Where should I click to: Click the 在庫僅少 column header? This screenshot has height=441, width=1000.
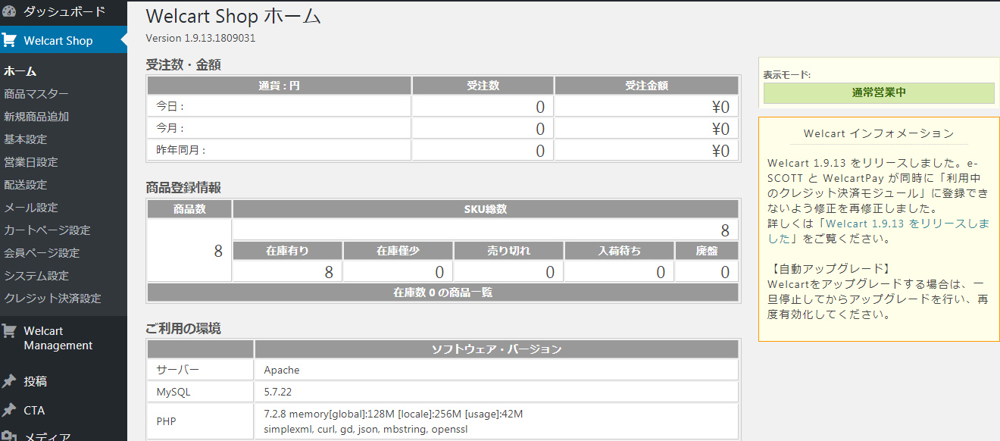pyautogui.click(x=398, y=251)
